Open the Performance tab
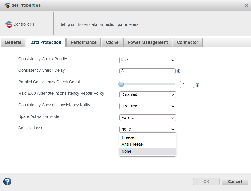This screenshot has width=251, height=191. (x=83, y=42)
